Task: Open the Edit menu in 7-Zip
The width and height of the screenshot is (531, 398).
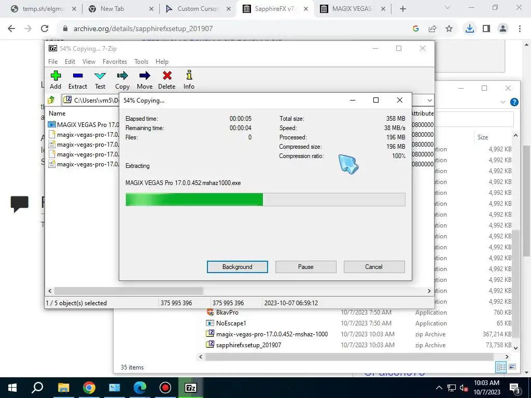Action: coord(70,62)
